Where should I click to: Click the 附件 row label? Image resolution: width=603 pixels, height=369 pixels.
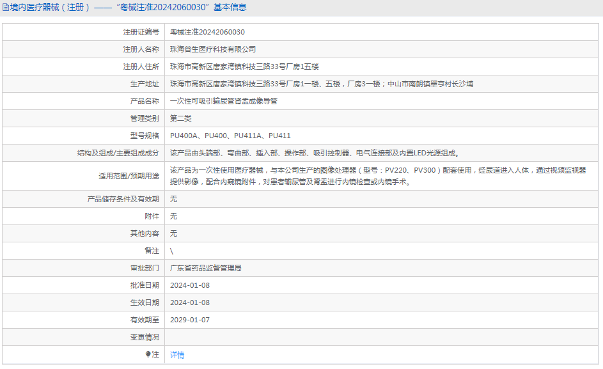[x=152, y=216]
